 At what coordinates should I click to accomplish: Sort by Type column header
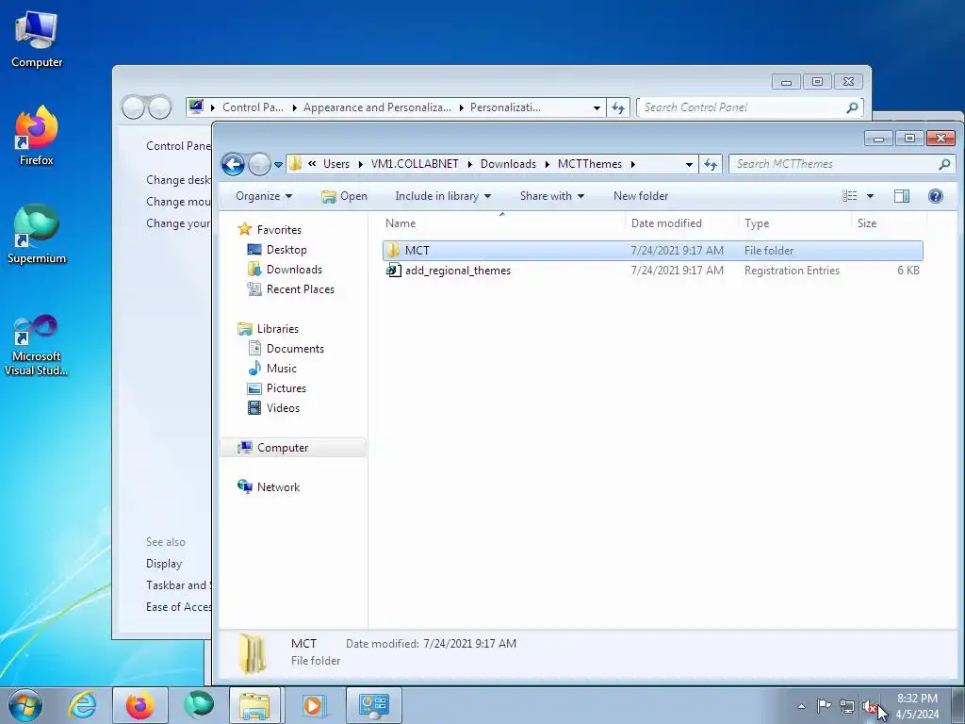click(794, 222)
